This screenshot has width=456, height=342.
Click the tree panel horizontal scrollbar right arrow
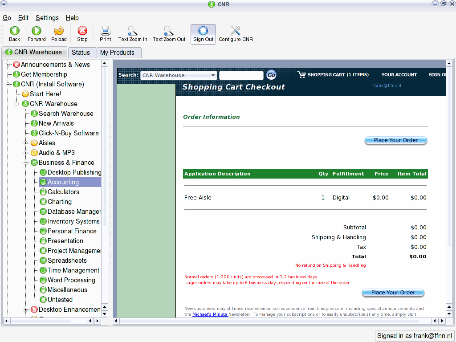[98, 321]
